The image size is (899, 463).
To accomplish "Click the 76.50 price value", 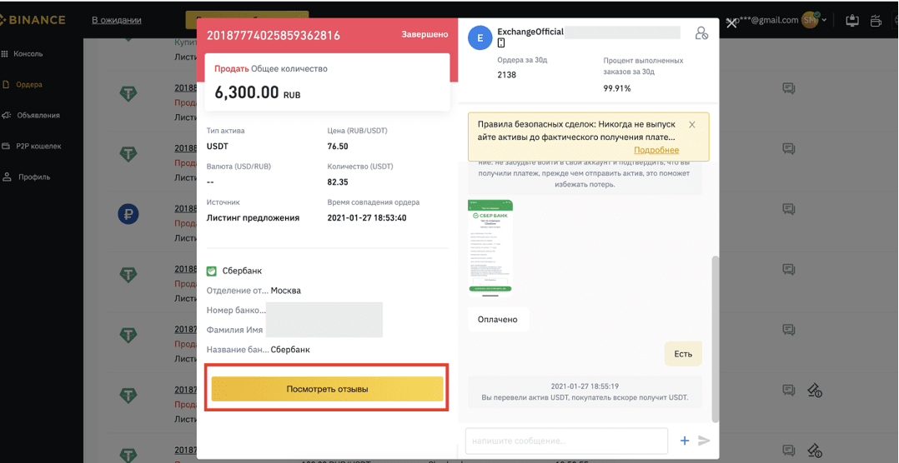I will pyautogui.click(x=338, y=147).
